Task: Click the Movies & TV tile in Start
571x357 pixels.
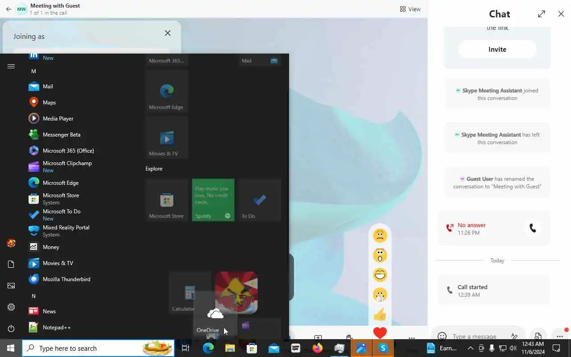Action: click(x=167, y=138)
